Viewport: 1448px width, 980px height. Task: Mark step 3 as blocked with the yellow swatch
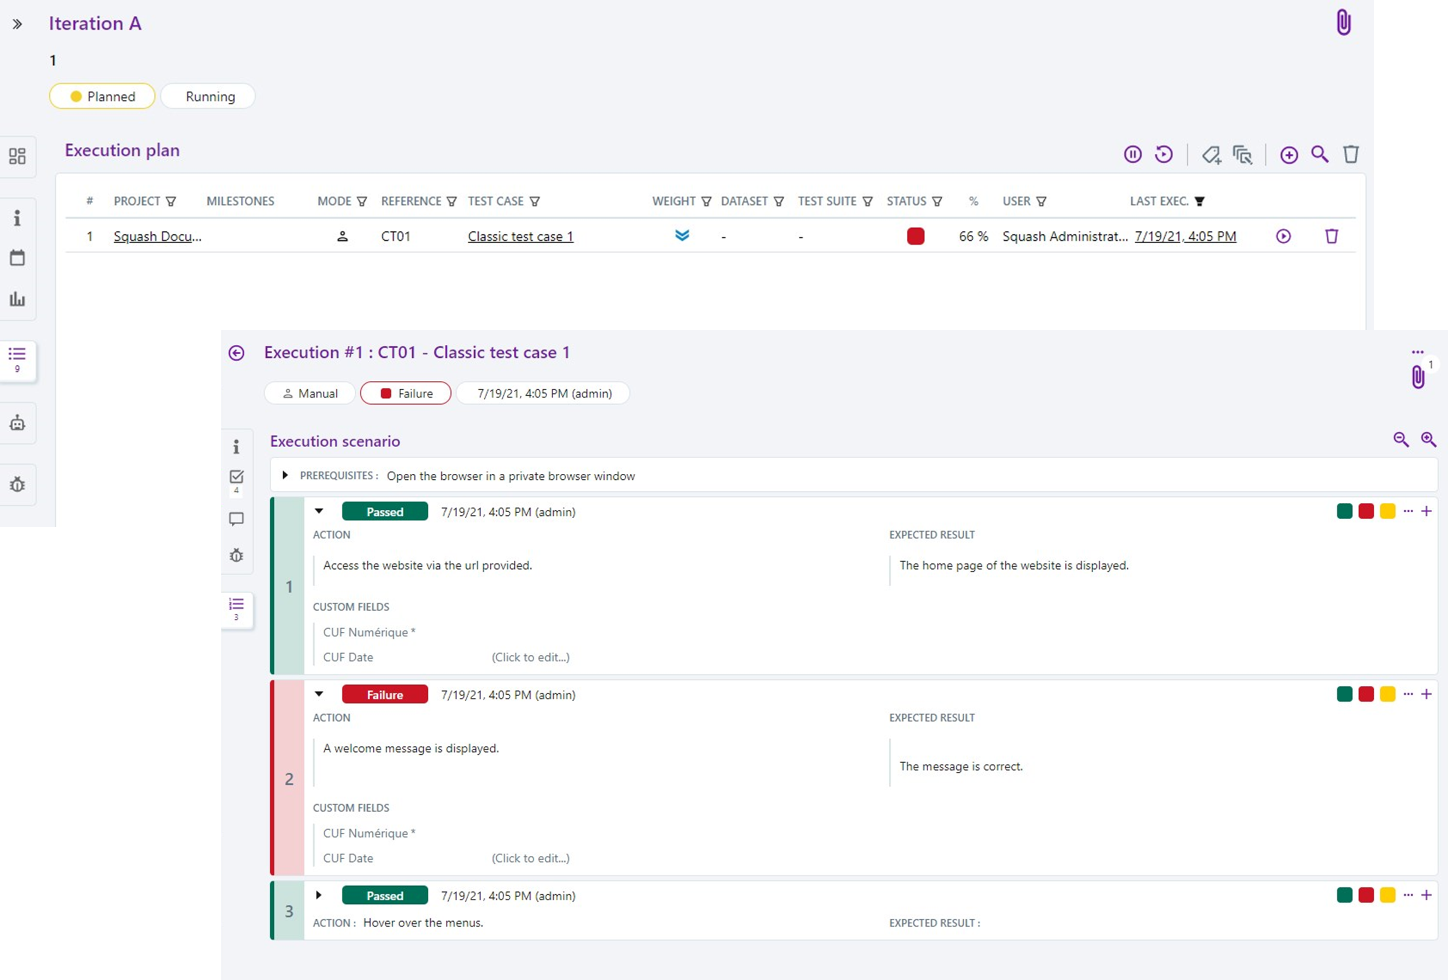1388,895
